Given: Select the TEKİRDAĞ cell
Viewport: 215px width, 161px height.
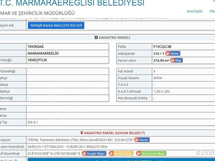Looking at the screenshot, I should pos(68,47).
